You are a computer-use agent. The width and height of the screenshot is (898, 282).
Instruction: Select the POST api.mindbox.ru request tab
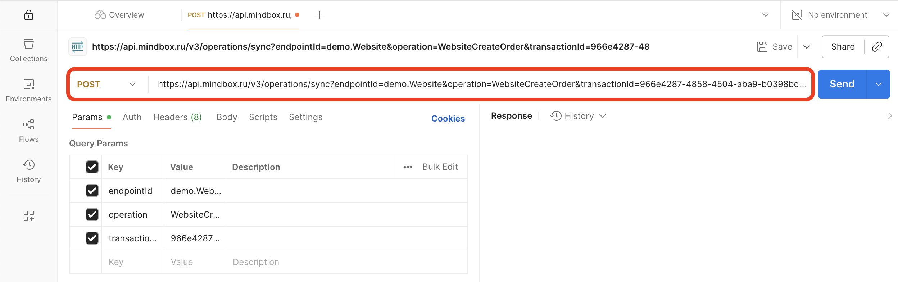tap(244, 15)
